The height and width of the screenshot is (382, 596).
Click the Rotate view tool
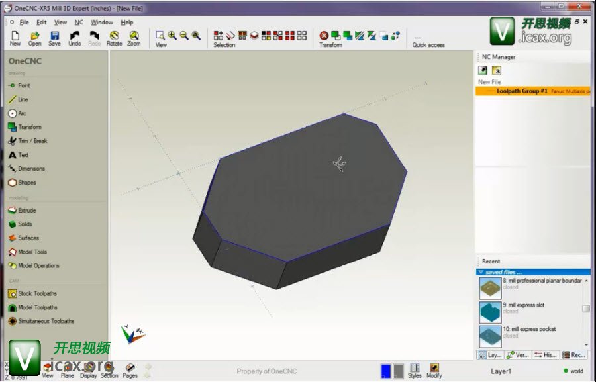[114, 38]
